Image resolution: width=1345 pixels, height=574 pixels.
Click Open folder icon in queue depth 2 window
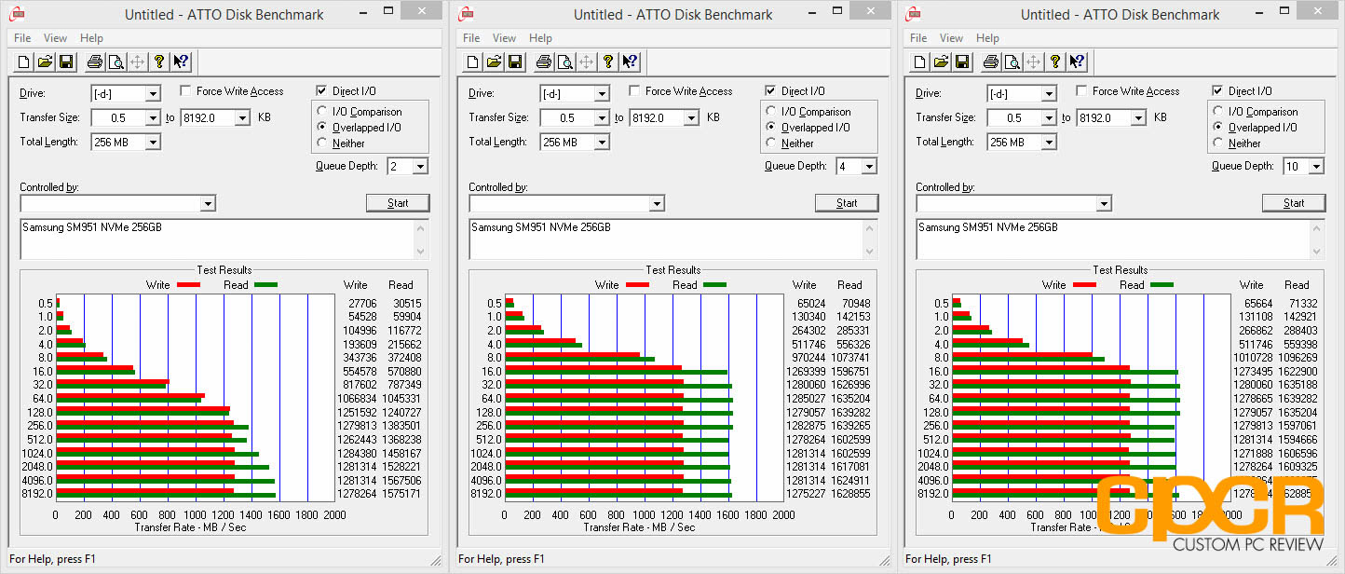tap(46, 62)
